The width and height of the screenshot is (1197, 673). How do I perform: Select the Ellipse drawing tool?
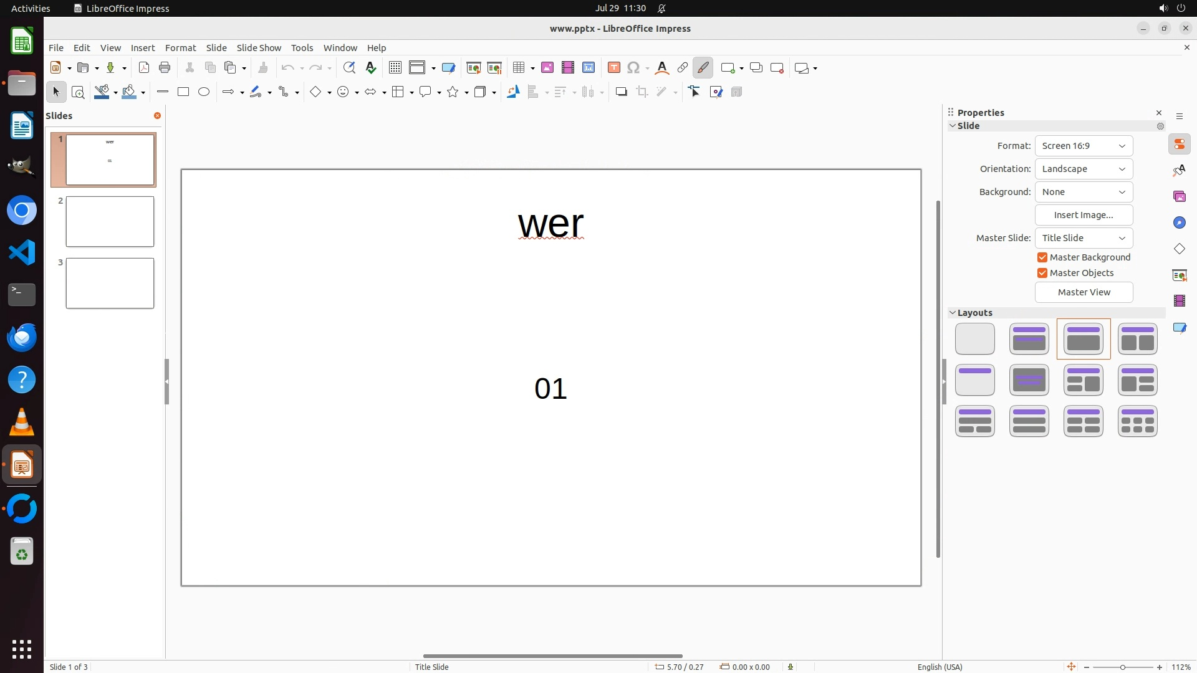(x=204, y=92)
